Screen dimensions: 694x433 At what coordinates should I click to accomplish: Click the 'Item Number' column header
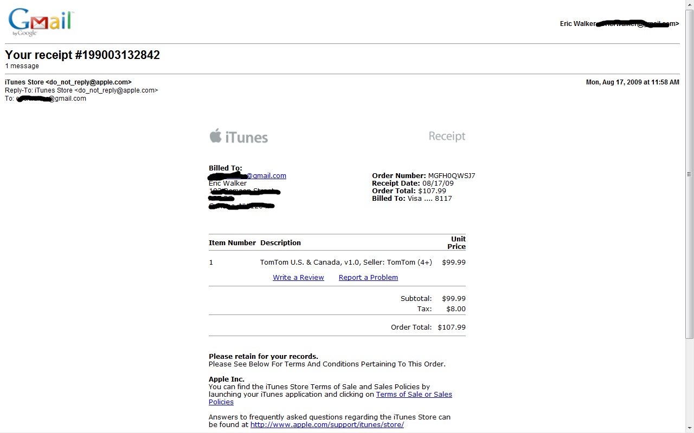pos(232,243)
